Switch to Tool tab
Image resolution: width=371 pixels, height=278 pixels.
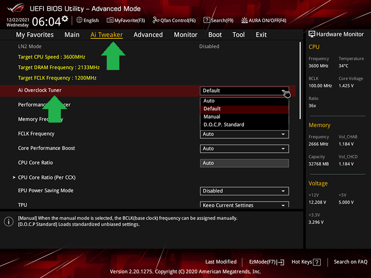239,35
